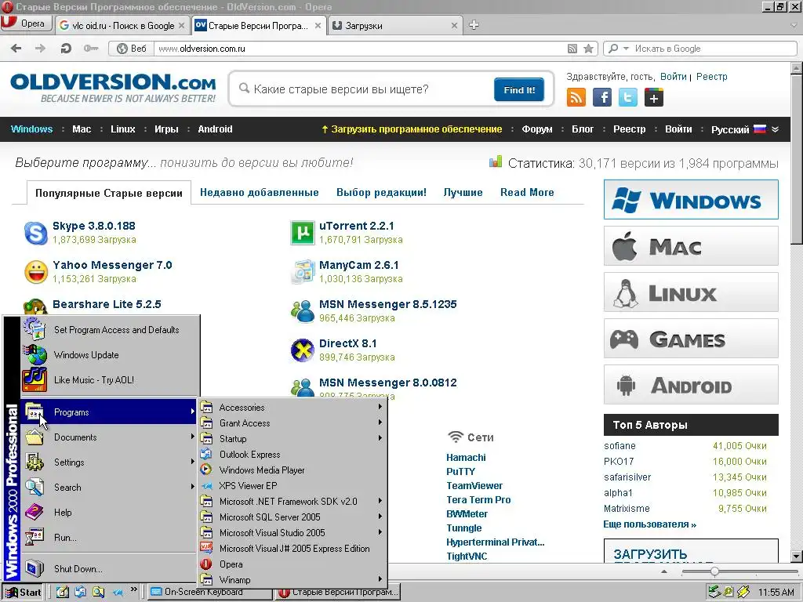Click the Games category banner button

coord(691,339)
